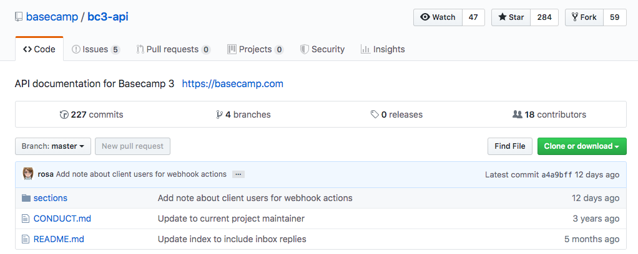The width and height of the screenshot is (638, 254).
Task: Click the branches git-branch icon
Action: [220, 115]
